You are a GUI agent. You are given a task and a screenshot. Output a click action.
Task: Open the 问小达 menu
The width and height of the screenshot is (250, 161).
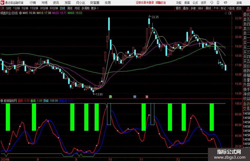80,3
